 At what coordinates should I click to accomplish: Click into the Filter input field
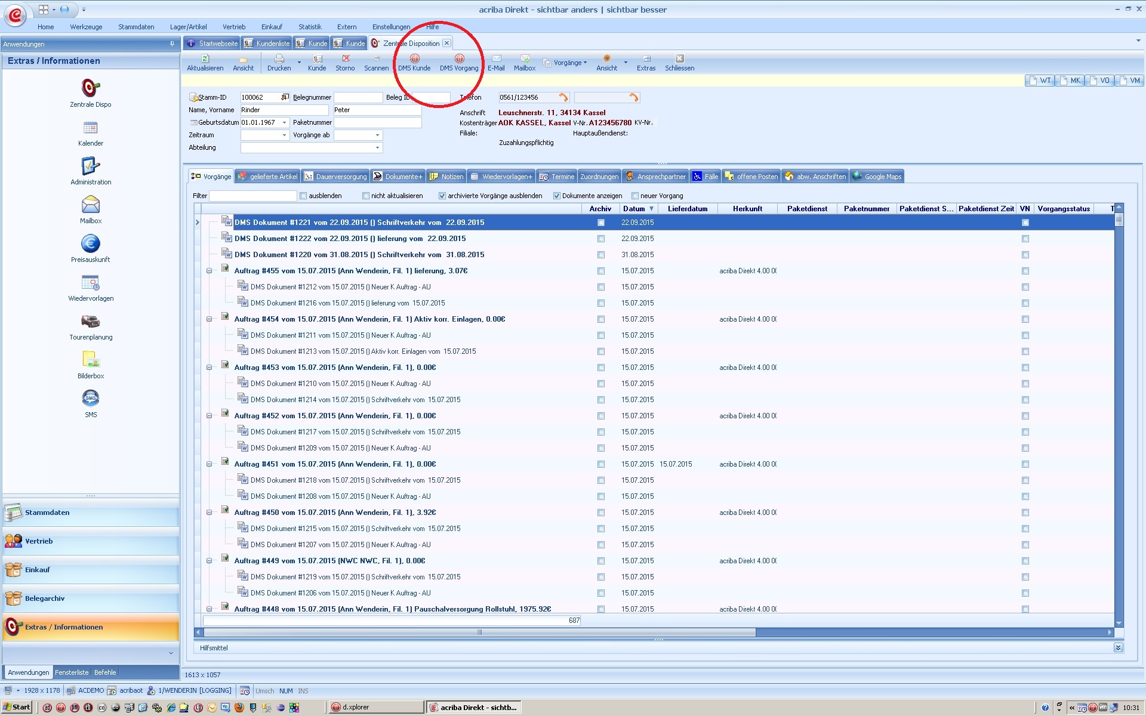point(252,196)
